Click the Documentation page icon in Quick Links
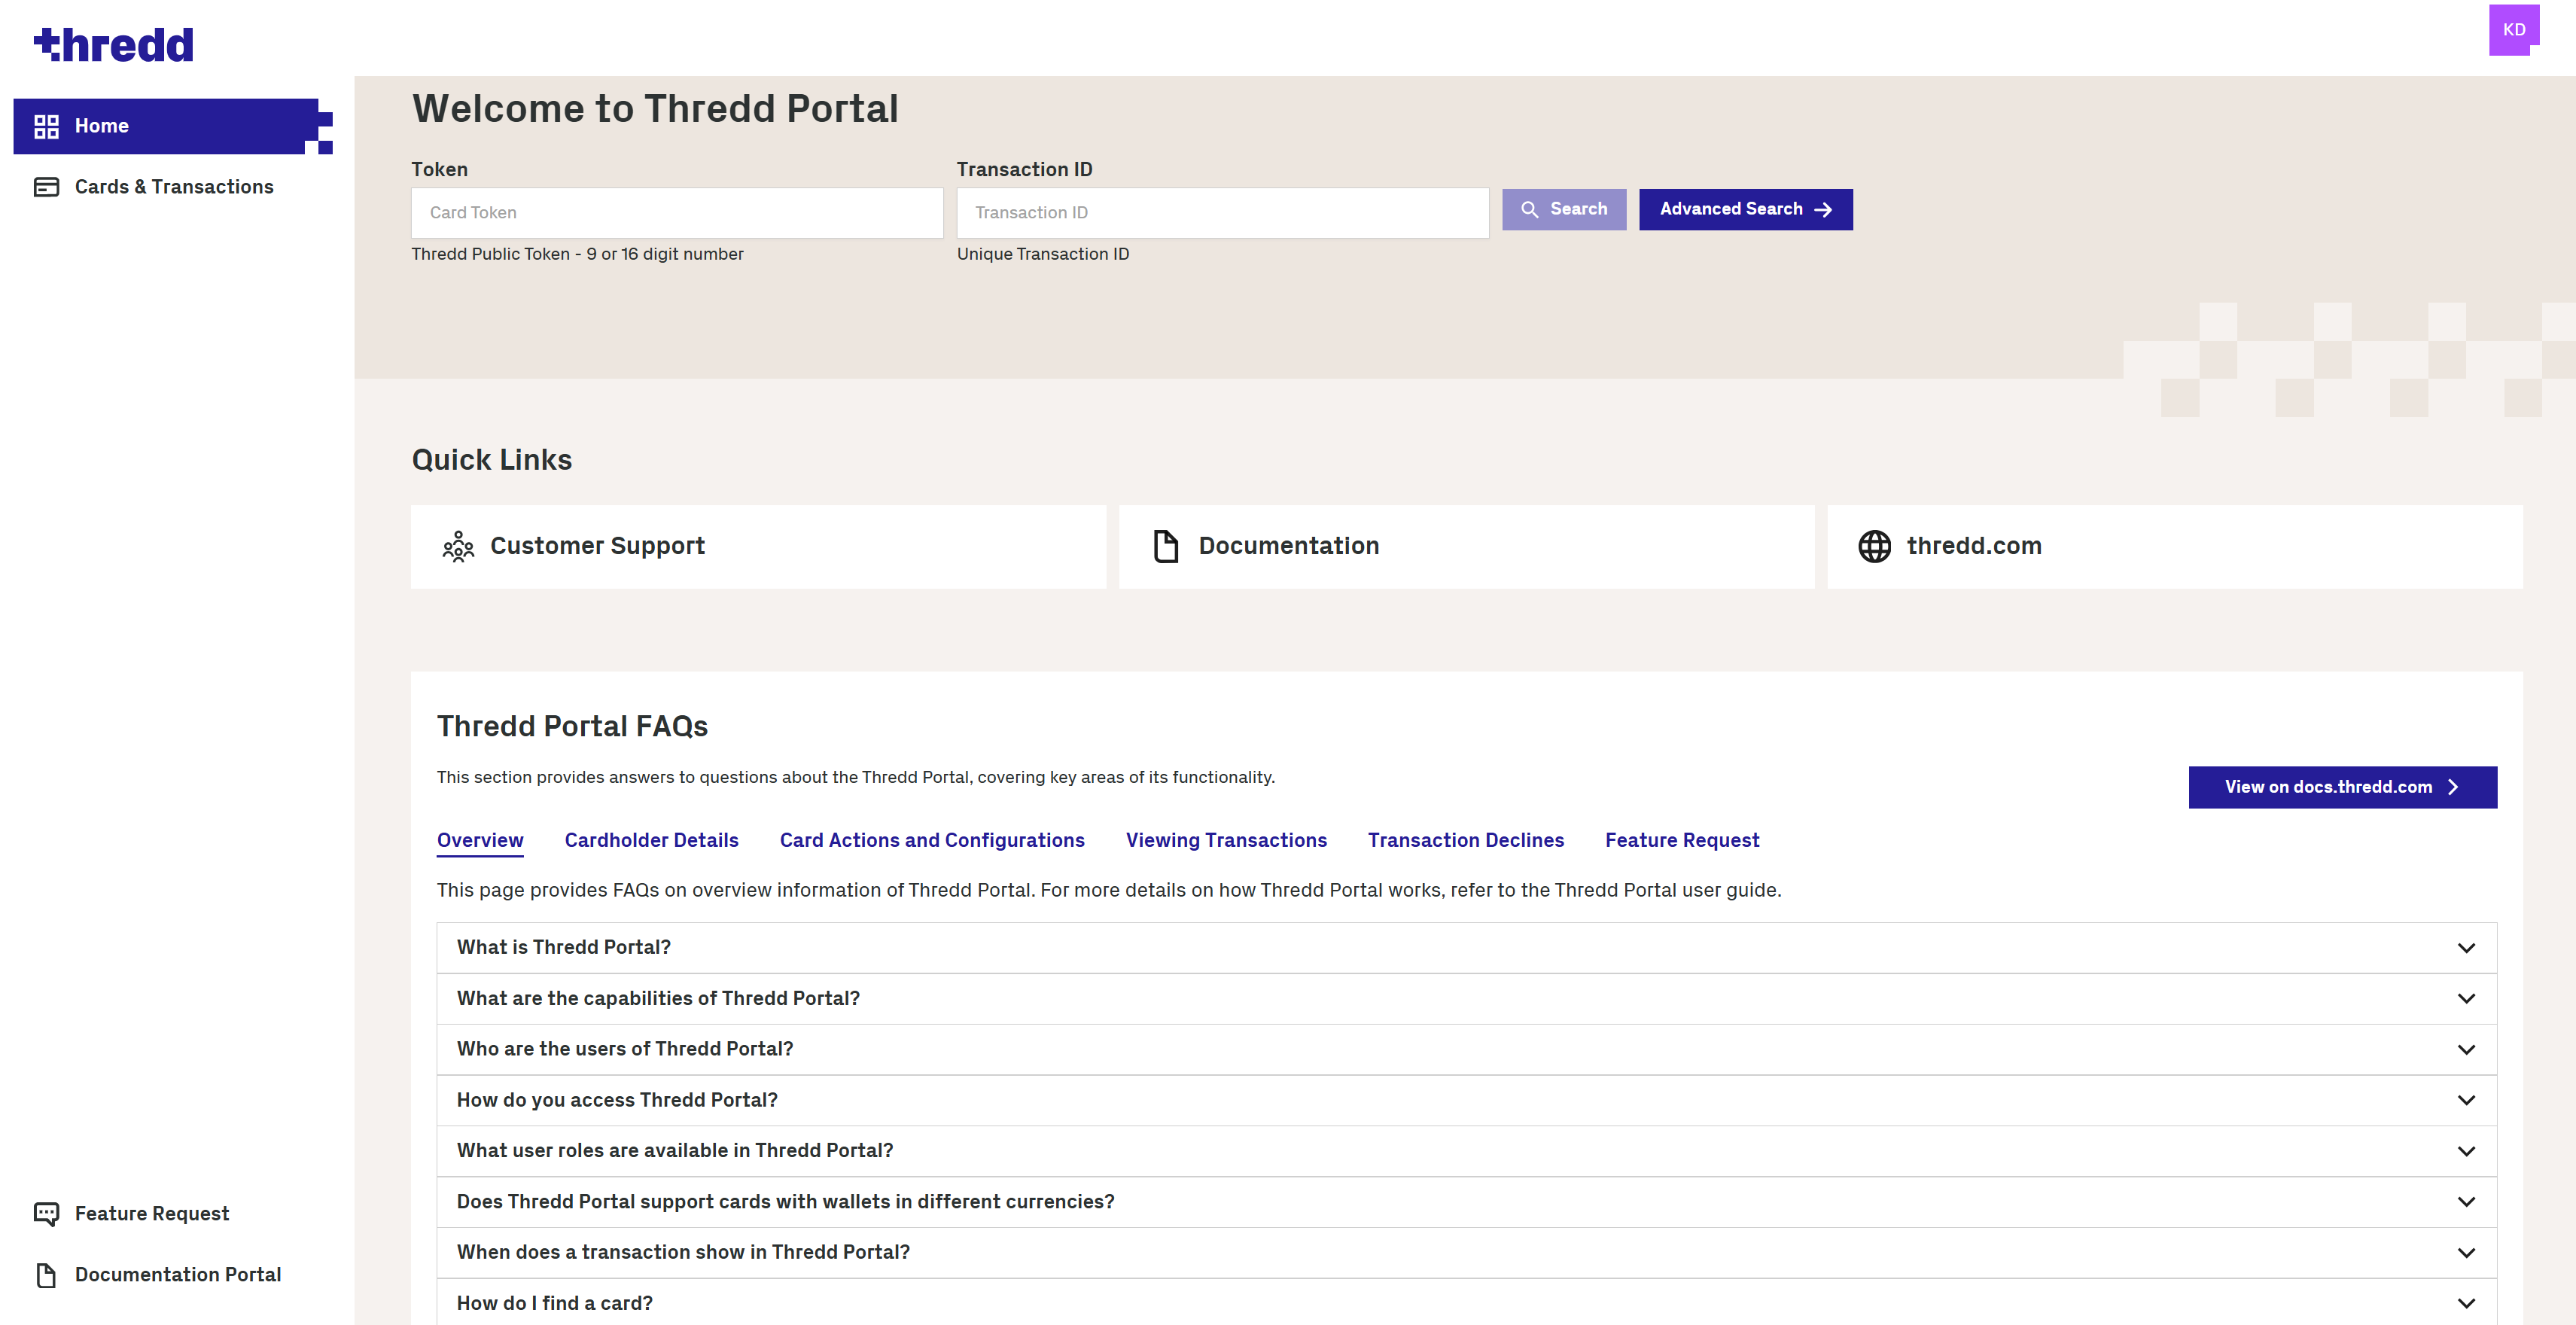 tap(1166, 546)
